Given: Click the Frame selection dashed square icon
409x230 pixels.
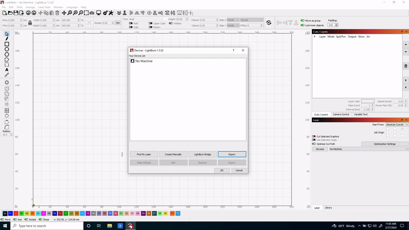Looking at the screenshot, I should 86,13.
